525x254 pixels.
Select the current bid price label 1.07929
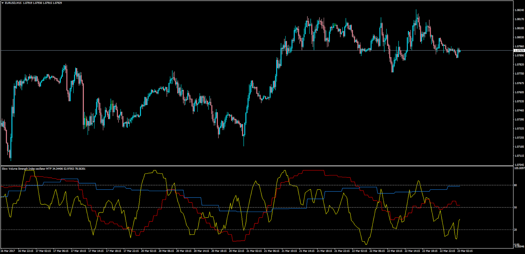(519, 51)
